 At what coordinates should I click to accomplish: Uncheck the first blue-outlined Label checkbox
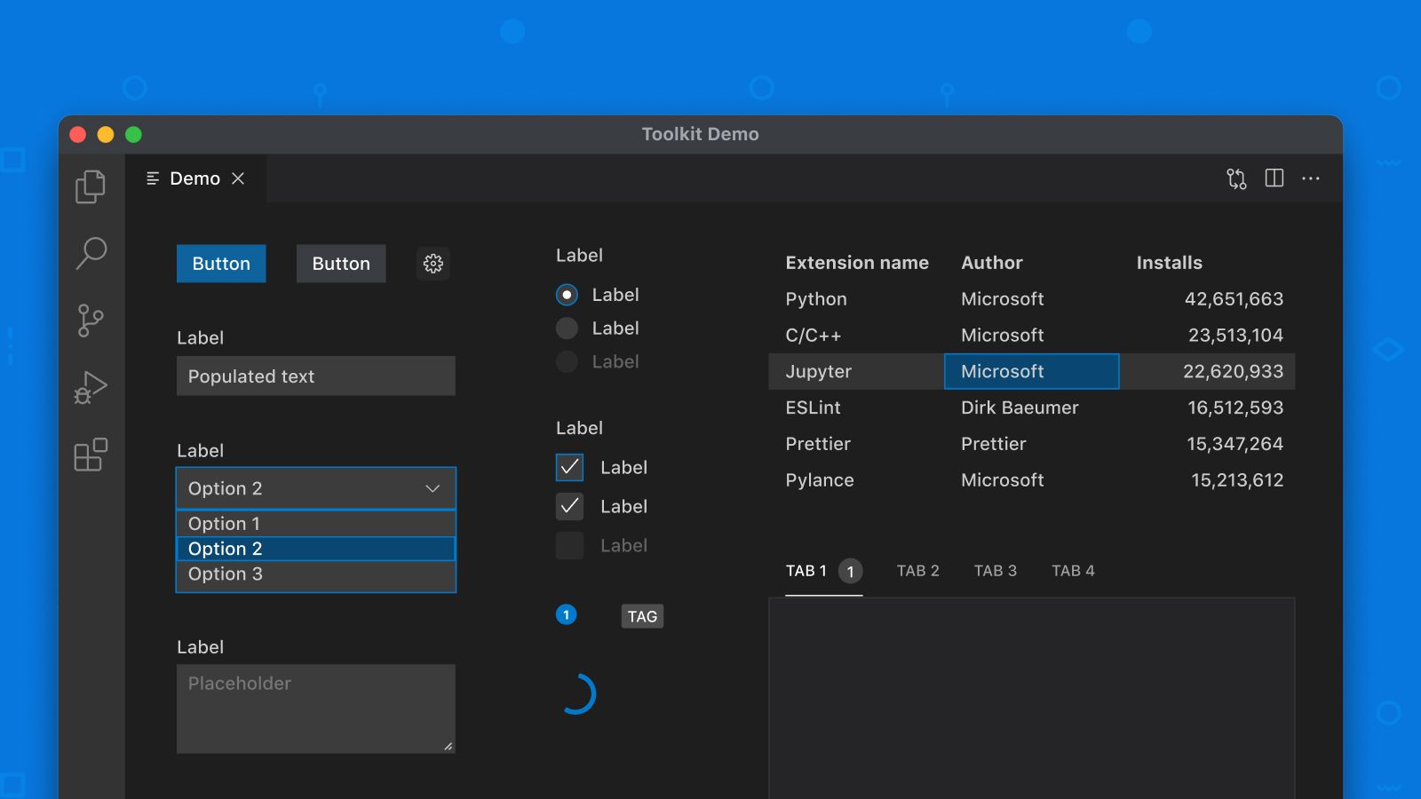point(569,467)
